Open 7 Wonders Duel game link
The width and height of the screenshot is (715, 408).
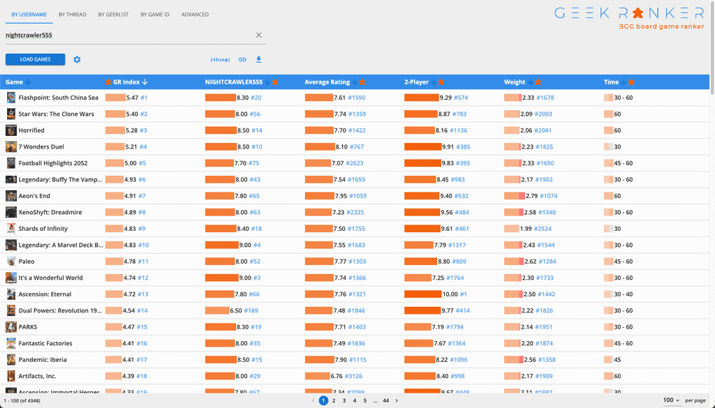click(x=41, y=146)
